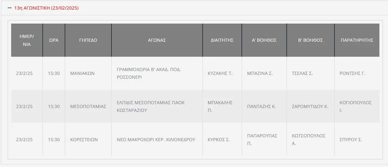Image resolution: width=388 pixels, height=167 pixels.
Task: Click the 13η ΑΓΩΝΙΣΤΙΚΗ (23/02/2025) heading
Action: pyautogui.click(x=47, y=8)
